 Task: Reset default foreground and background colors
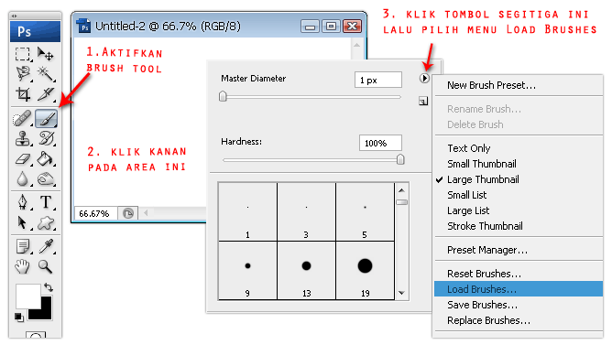point(18,318)
